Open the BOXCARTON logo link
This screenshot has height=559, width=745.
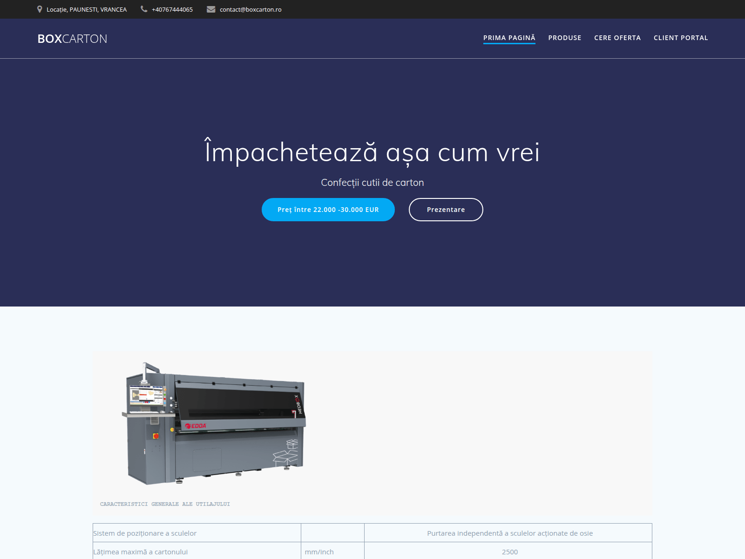(72, 39)
